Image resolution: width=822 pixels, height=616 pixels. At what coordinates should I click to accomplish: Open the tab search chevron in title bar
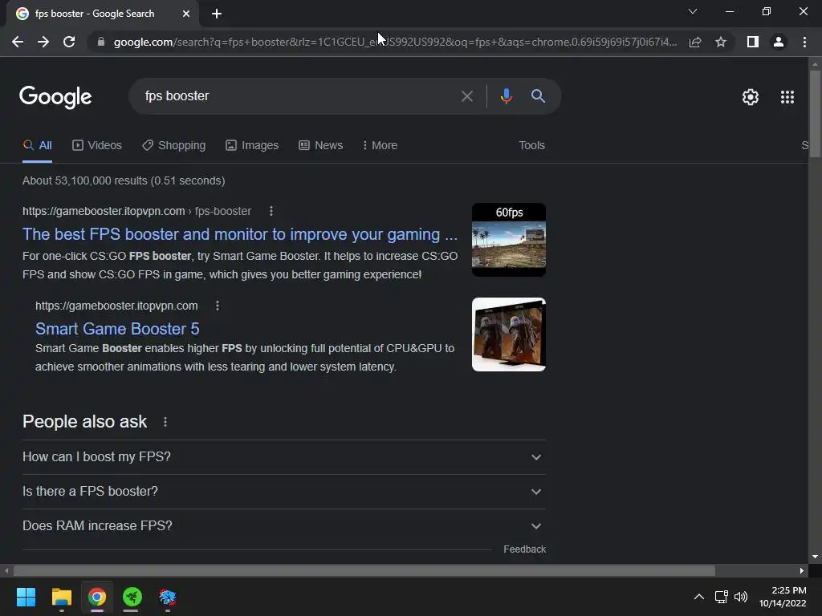(x=693, y=11)
